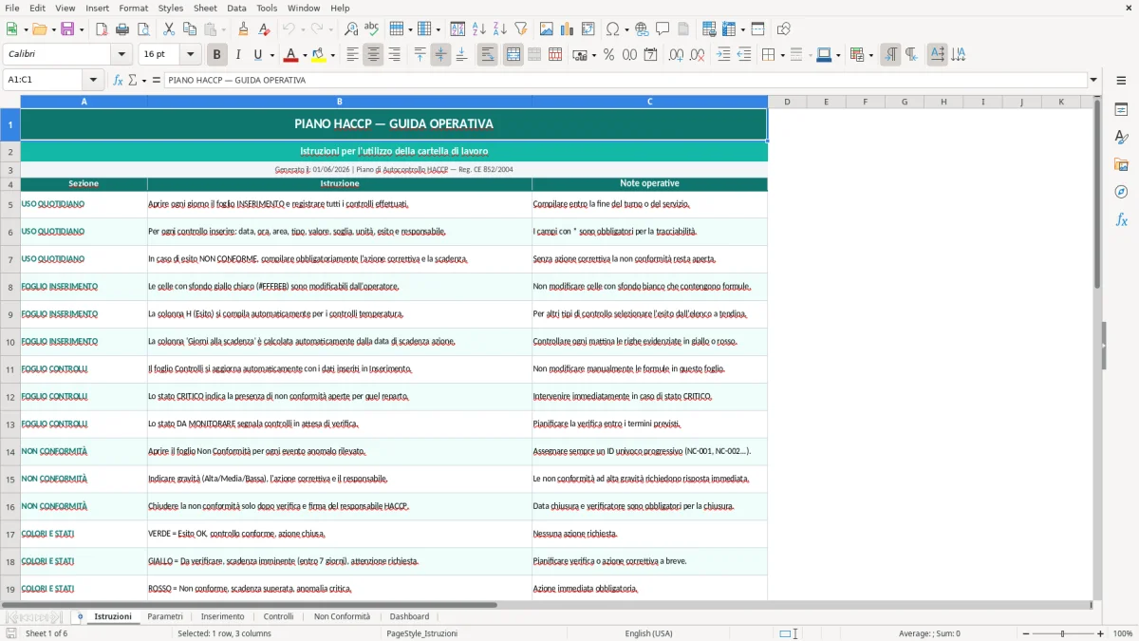Toggle Wrap Text button
1139x641 pixels.
tap(487, 55)
